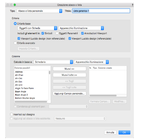
Task: Check Inserisci sul disegno option
Action: pos(11,114)
